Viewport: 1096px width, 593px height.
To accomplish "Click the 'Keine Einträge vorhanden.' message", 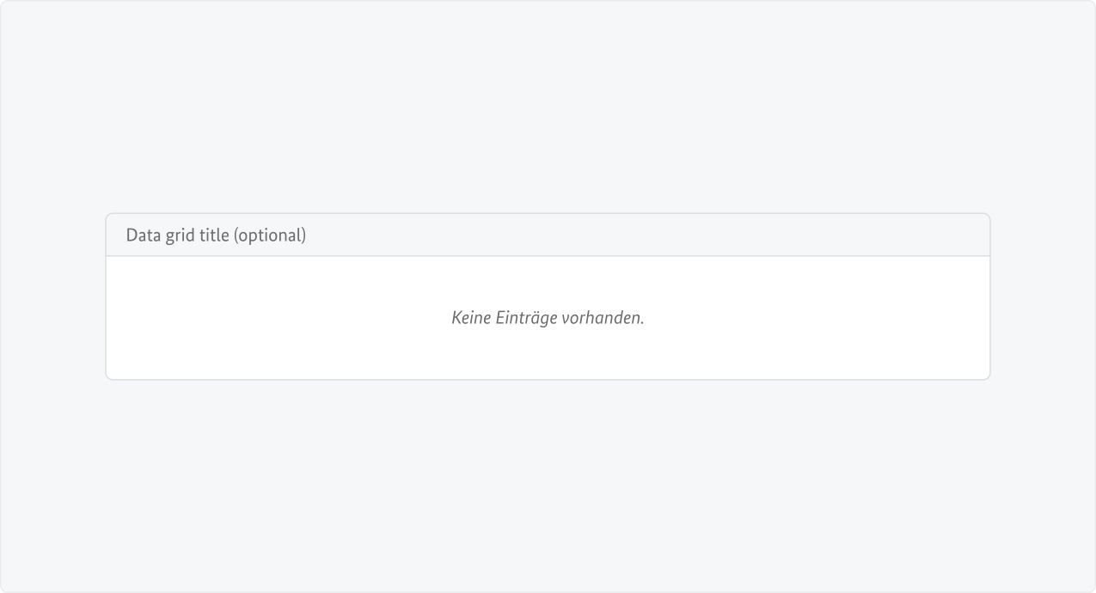I will [548, 317].
